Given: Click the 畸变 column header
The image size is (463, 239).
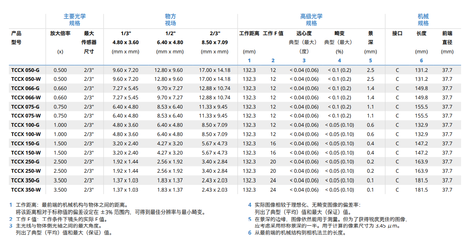Looking at the screenshot, I should point(339,33).
